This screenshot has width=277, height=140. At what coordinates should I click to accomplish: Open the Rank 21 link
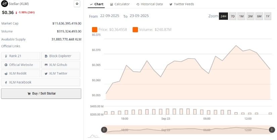pyautogui.click(x=21, y=56)
